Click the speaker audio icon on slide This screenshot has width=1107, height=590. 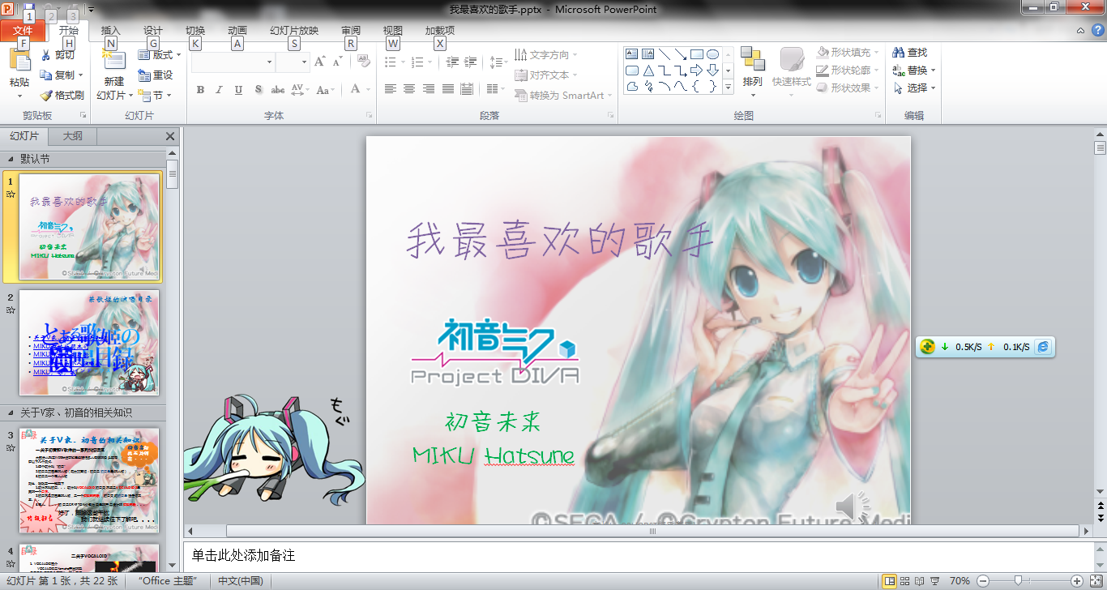coord(851,507)
